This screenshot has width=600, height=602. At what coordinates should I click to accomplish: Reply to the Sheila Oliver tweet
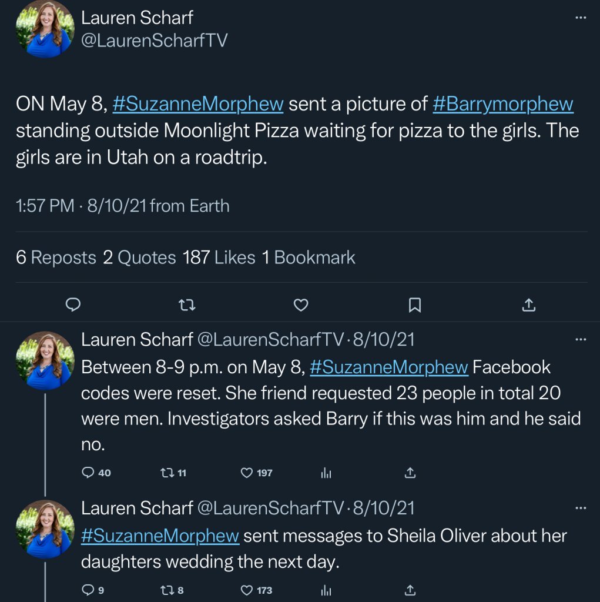pos(88,590)
